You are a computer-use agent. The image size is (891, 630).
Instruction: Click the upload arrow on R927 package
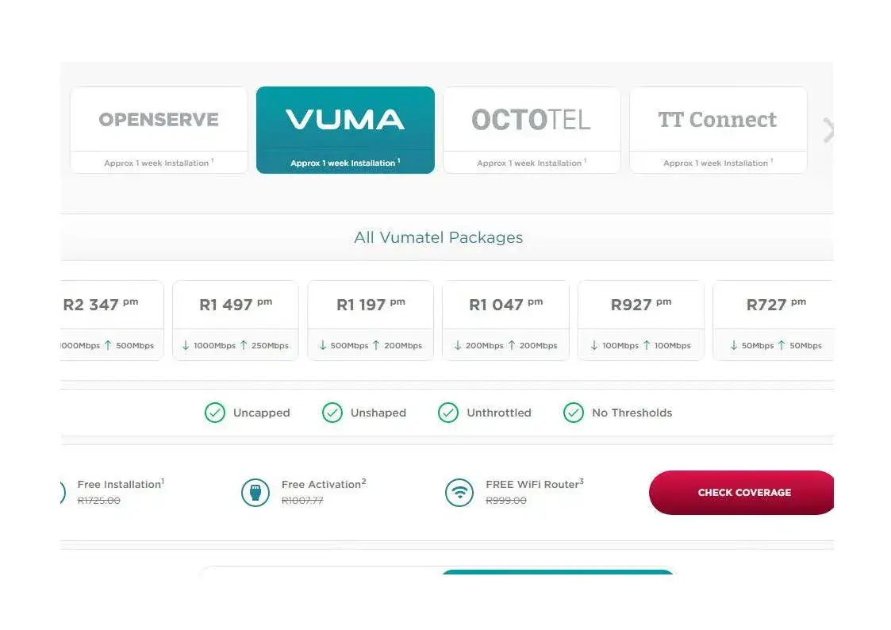[x=647, y=345]
